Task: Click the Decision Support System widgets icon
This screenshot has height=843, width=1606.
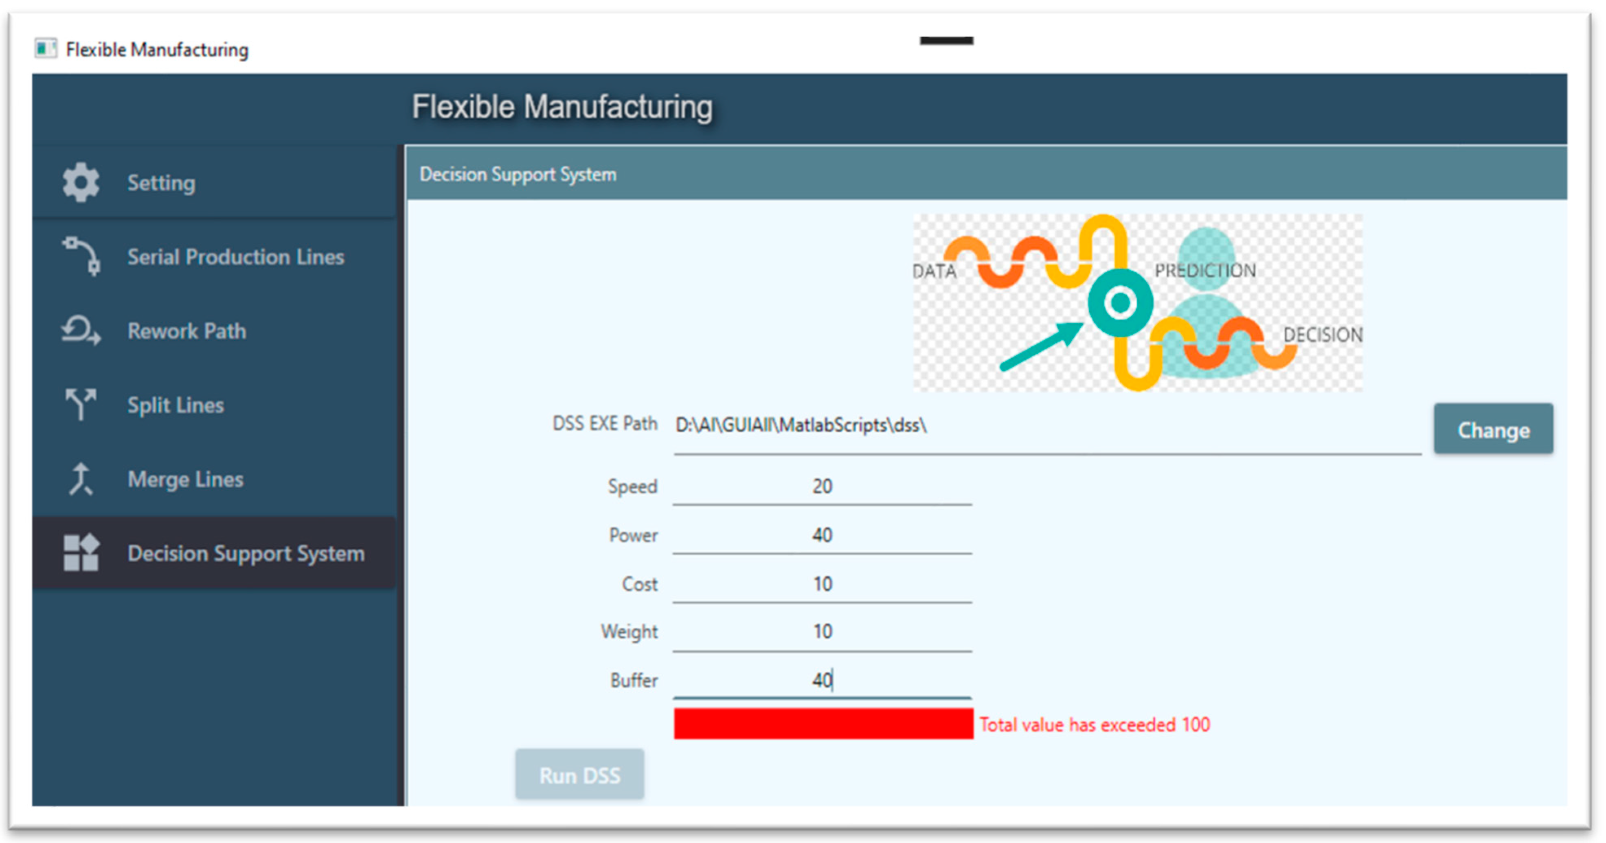Action: (81, 553)
